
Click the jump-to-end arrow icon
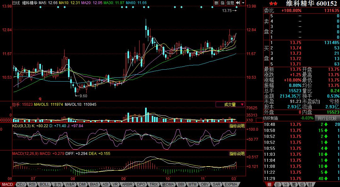pos(238,3)
